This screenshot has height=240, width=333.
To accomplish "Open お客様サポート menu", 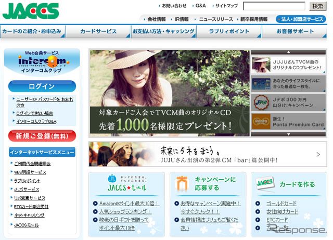I will pyautogui.click(x=294, y=31).
